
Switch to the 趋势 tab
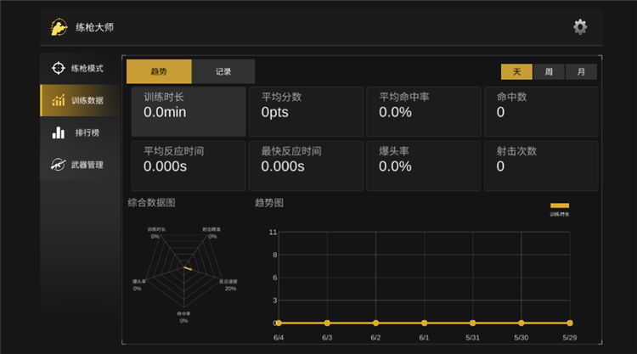159,71
